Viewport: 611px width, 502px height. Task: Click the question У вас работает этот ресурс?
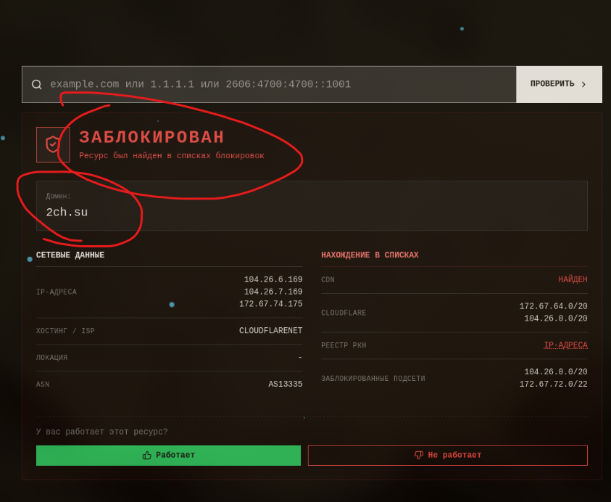pos(101,432)
